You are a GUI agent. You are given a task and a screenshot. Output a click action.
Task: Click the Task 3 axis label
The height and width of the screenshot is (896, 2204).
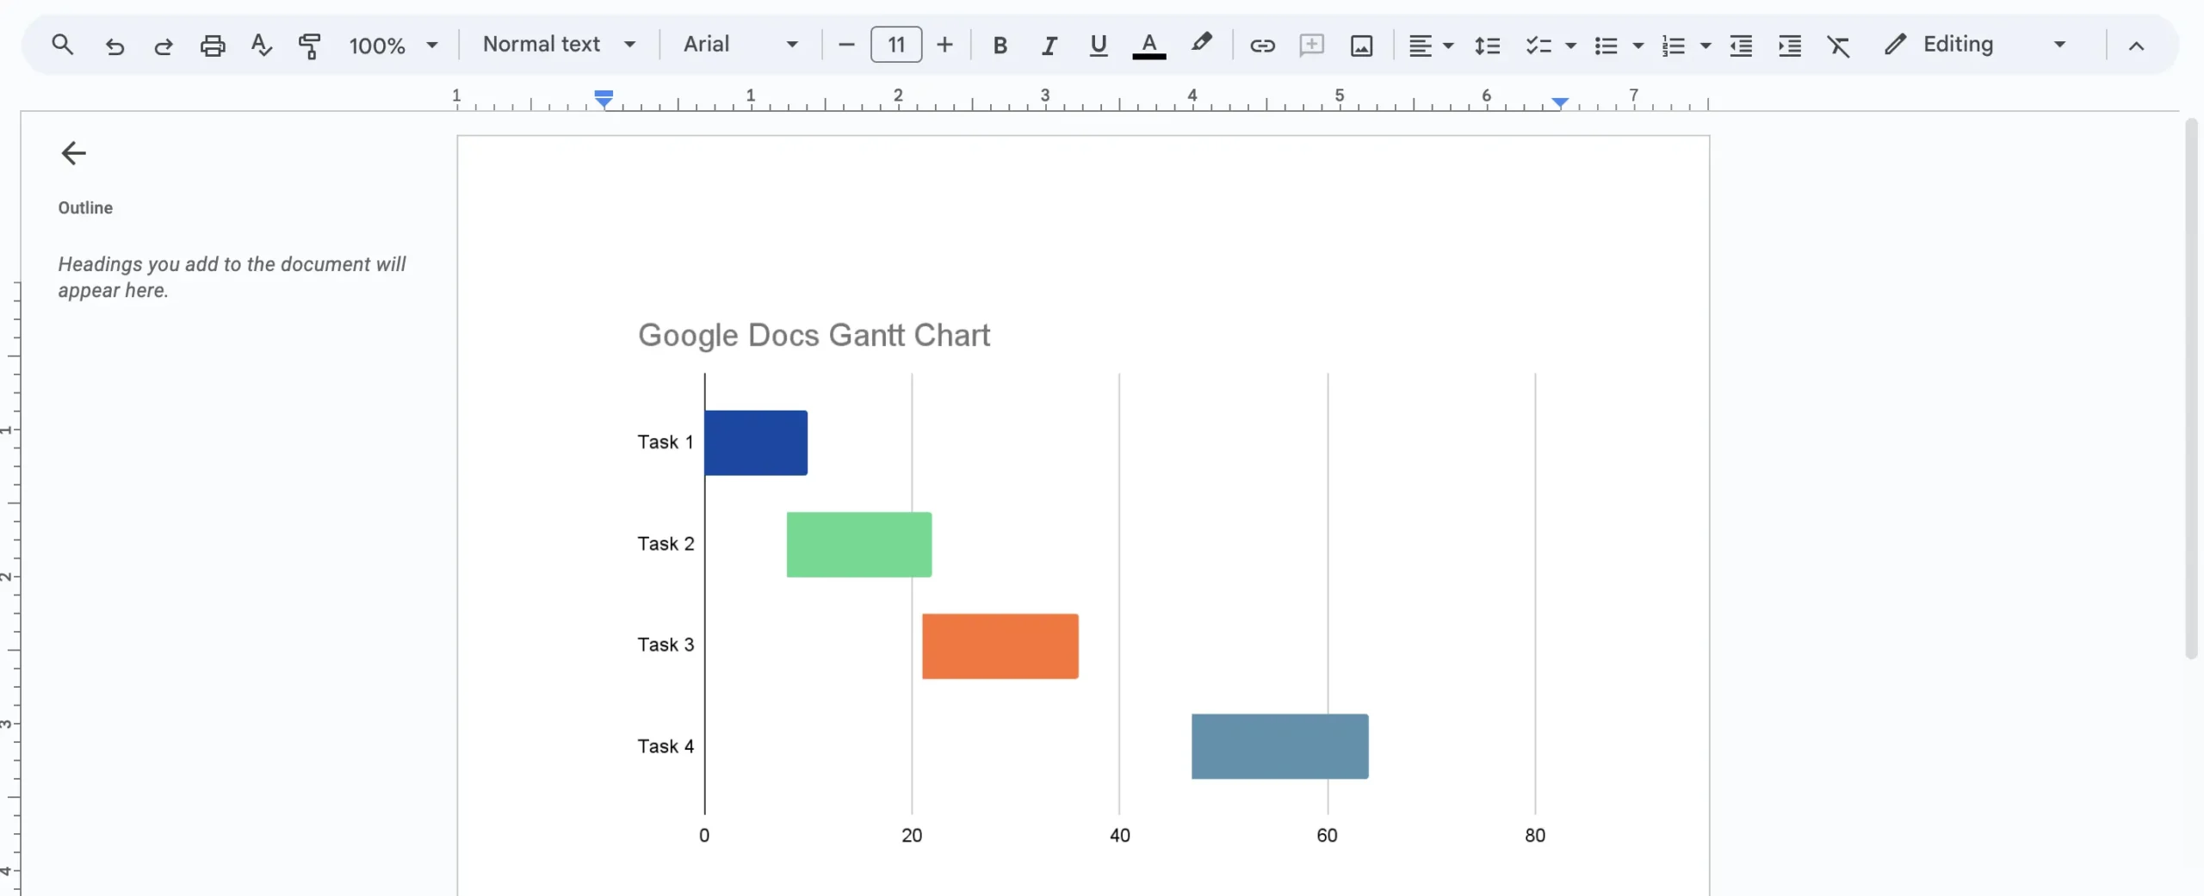click(x=666, y=645)
